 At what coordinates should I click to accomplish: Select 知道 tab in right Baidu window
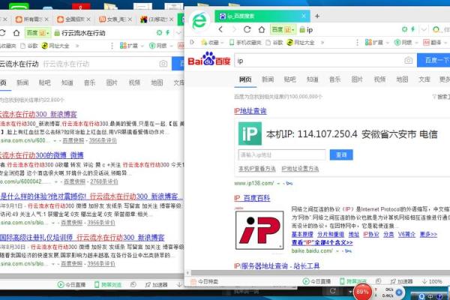[x=312, y=79]
